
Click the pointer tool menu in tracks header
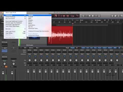65,20
